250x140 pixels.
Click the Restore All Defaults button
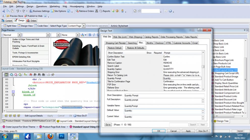(135, 48)
